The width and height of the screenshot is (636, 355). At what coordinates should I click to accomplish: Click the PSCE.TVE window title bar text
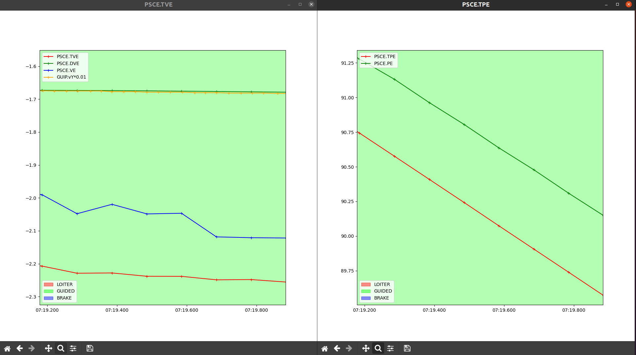[x=158, y=5]
